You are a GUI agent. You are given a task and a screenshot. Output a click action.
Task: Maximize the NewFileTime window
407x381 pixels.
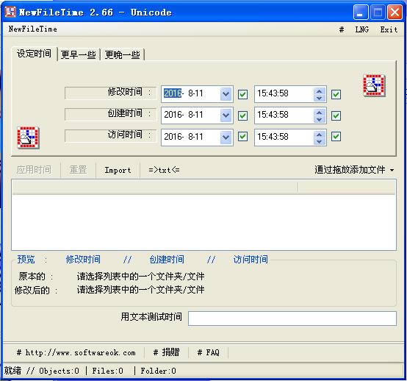tap(378, 12)
